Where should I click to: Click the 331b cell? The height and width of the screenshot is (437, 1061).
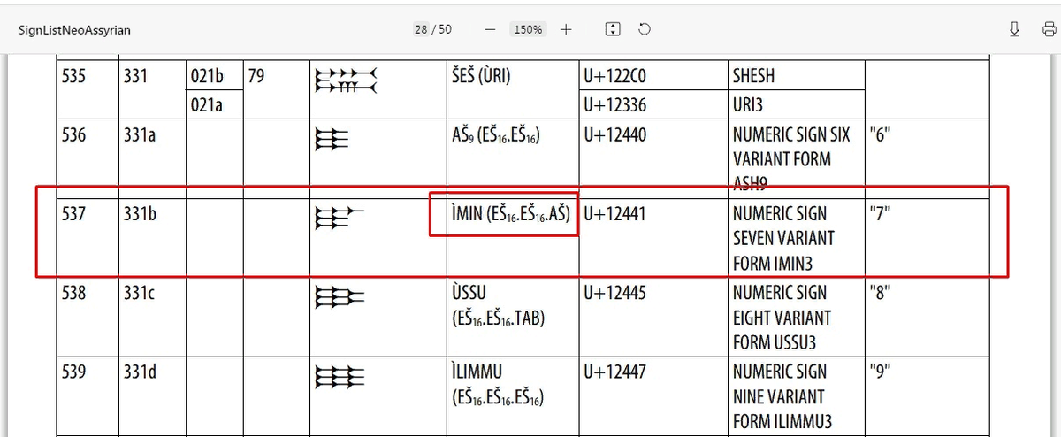[140, 214]
